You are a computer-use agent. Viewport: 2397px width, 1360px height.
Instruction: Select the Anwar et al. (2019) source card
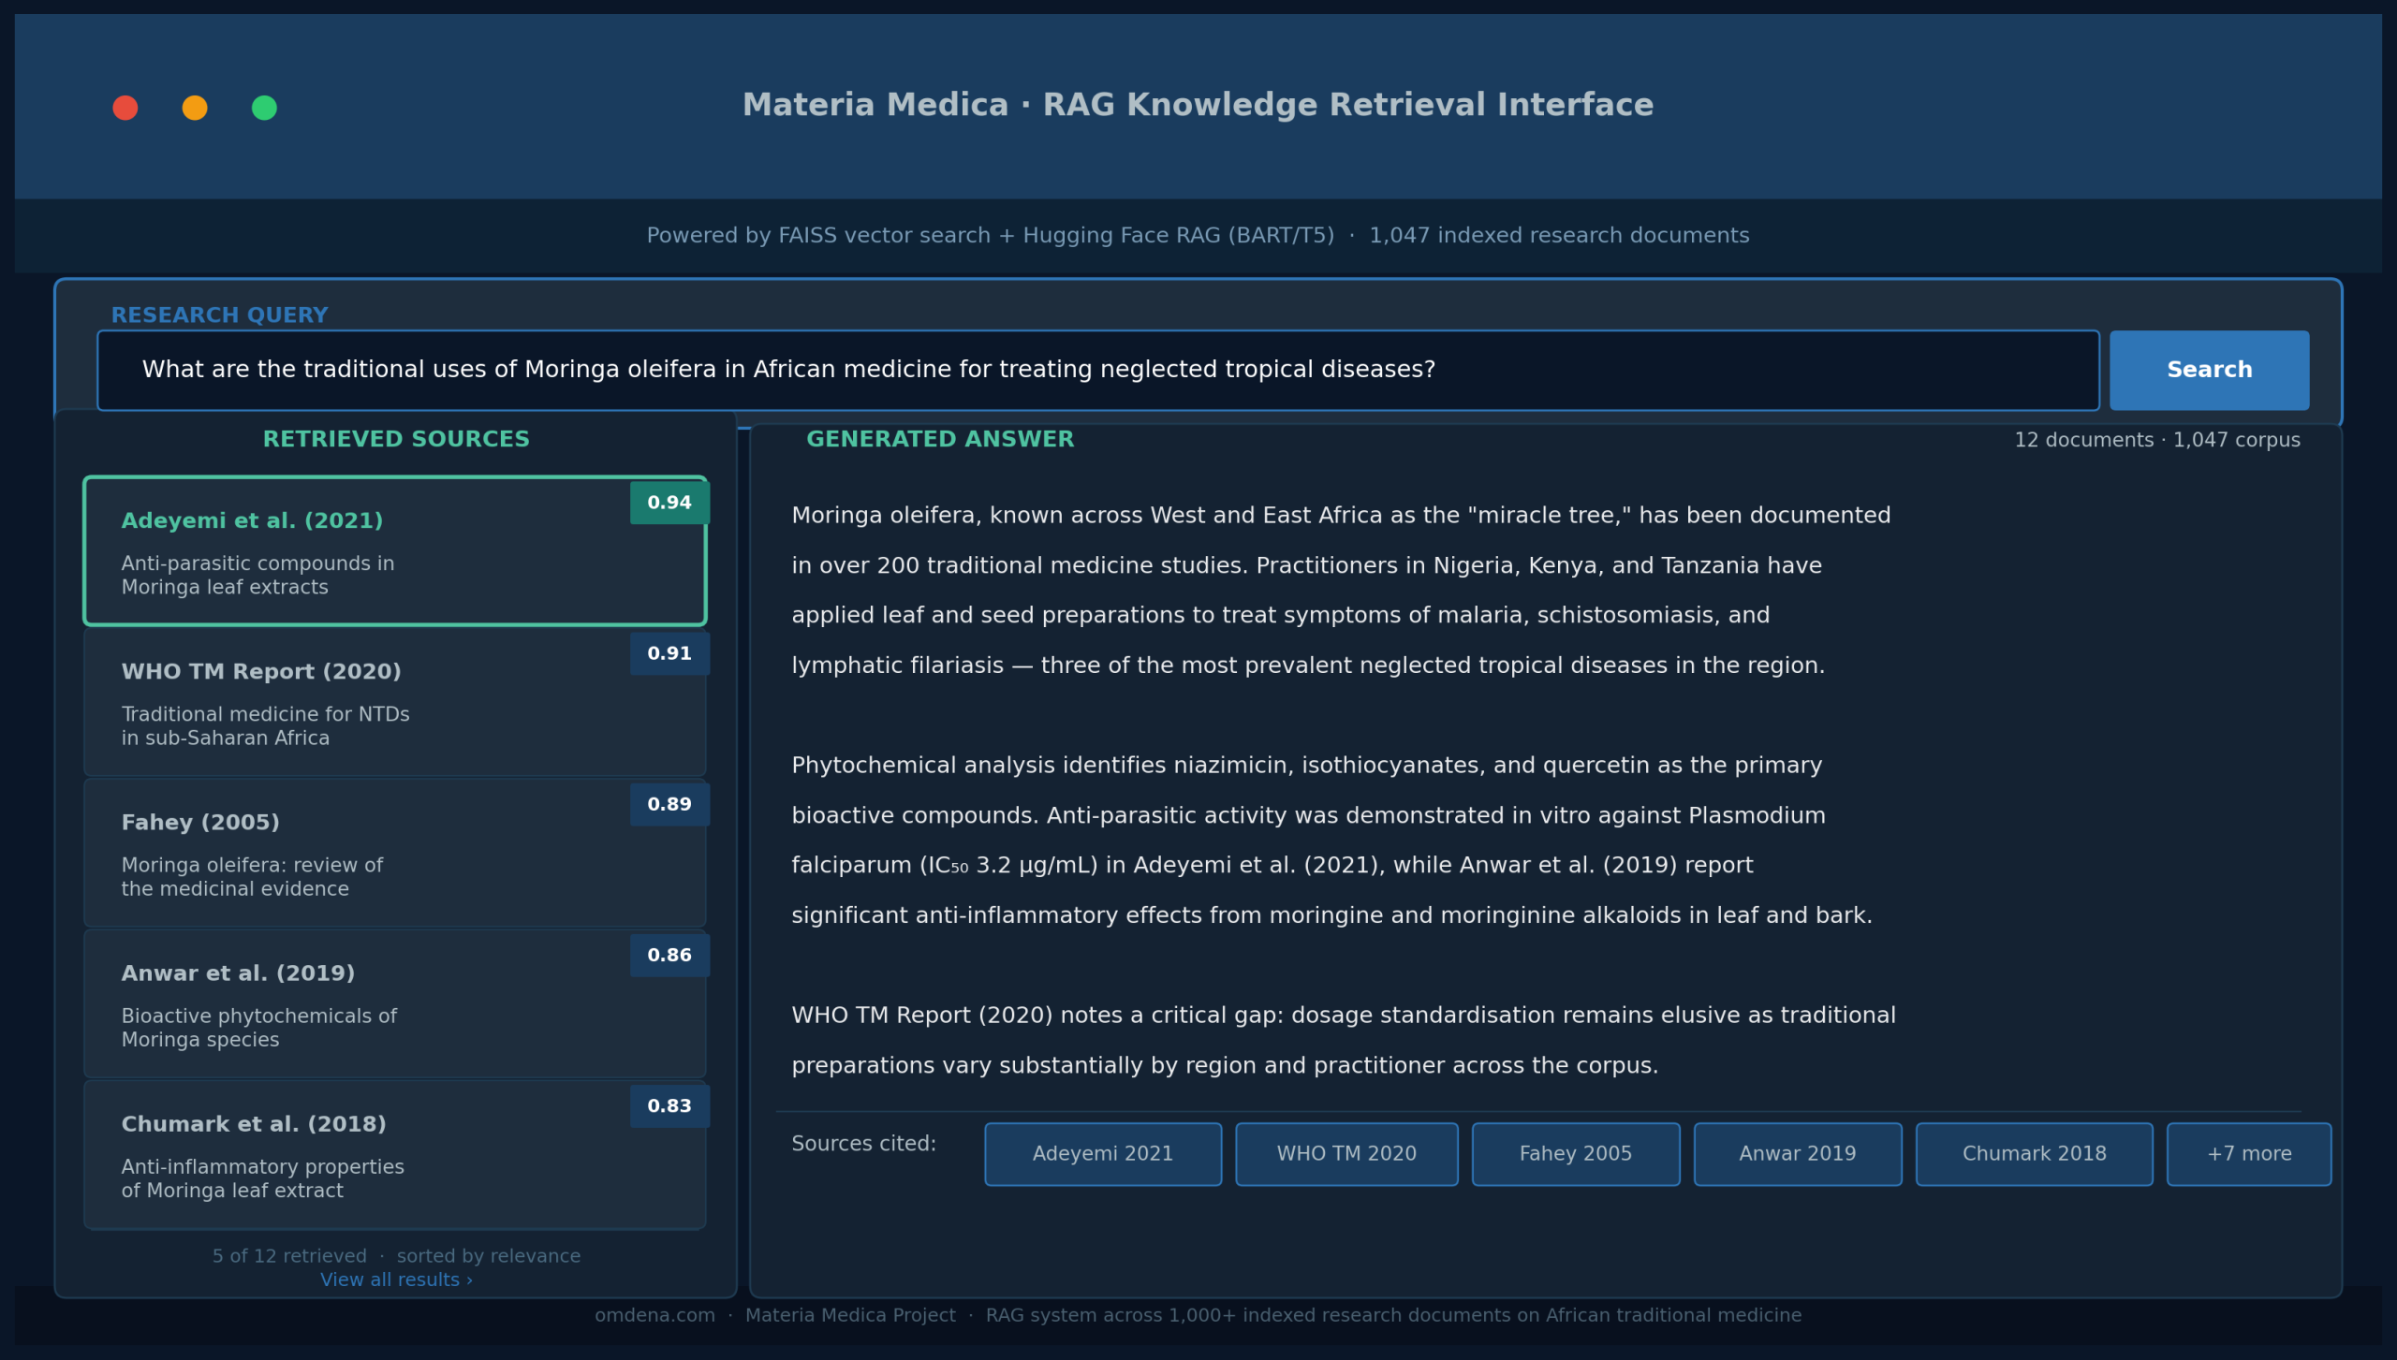(394, 1002)
